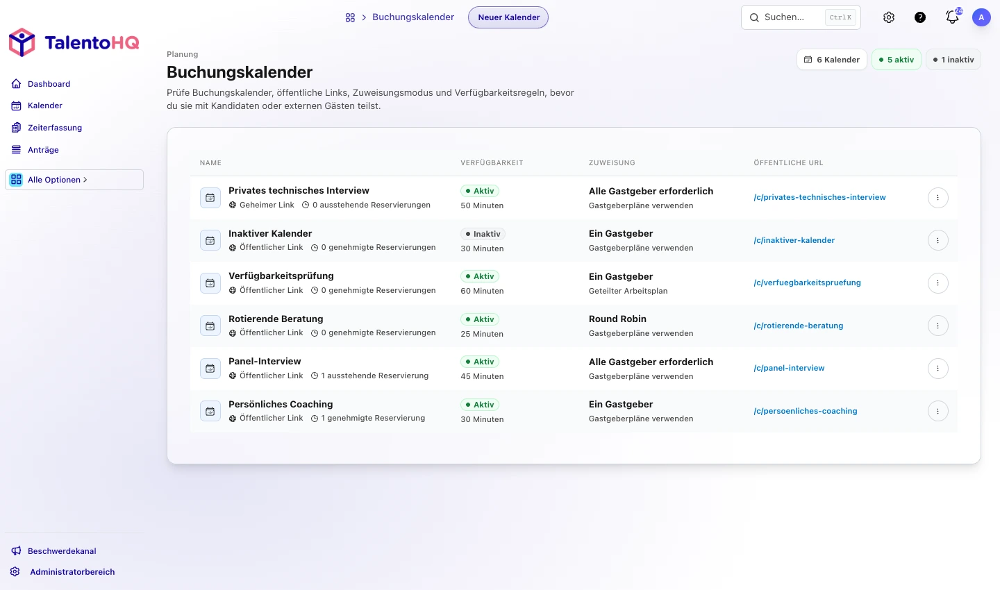Image resolution: width=1000 pixels, height=590 pixels.
Task: Open actions menu for Rotierende Beratung
Action: tap(938, 326)
